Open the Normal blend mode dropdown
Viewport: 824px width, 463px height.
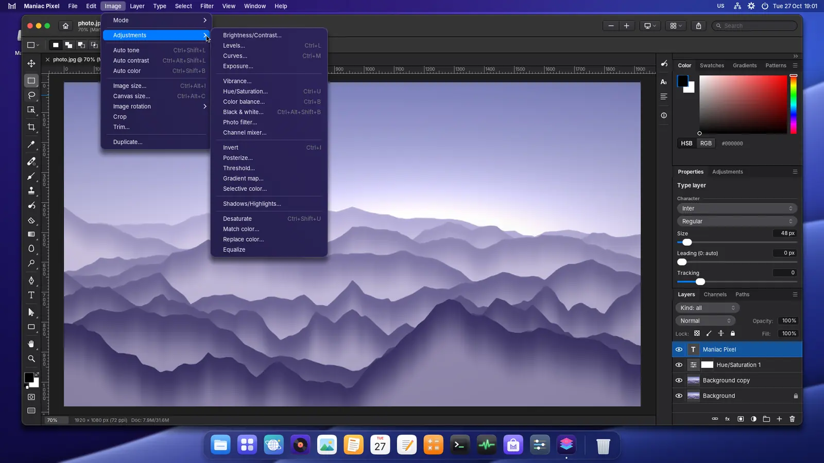pyautogui.click(x=706, y=320)
